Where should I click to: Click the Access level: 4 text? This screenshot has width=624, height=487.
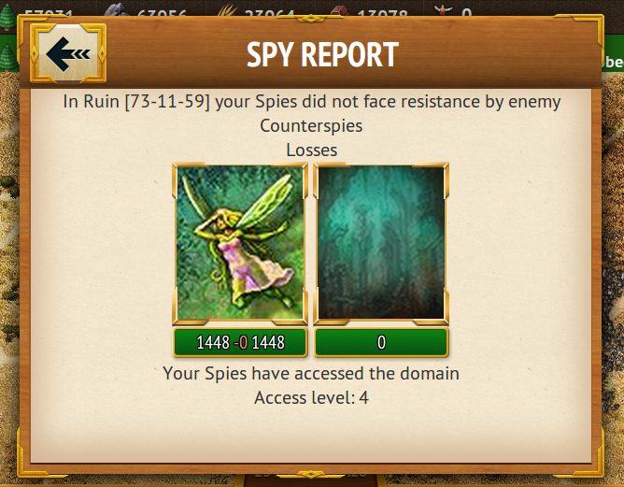tap(312, 397)
